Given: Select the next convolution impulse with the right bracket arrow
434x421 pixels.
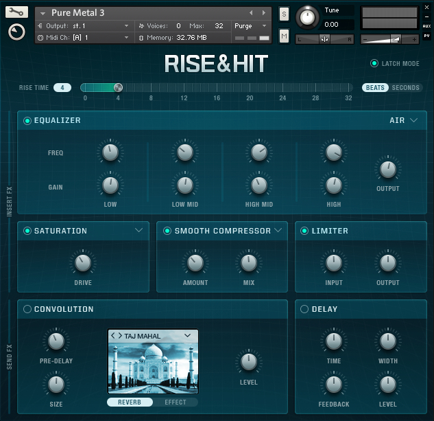Looking at the screenshot, I should click(120, 336).
